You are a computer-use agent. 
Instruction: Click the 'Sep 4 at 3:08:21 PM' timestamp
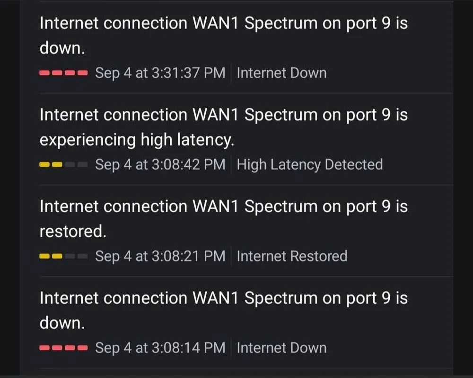pos(160,256)
